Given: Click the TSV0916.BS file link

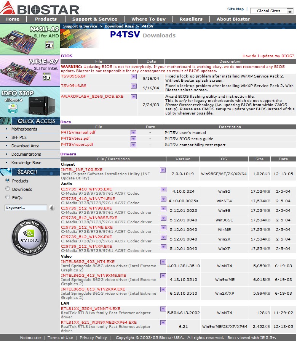Looking at the screenshot, I should click(73, 86).
